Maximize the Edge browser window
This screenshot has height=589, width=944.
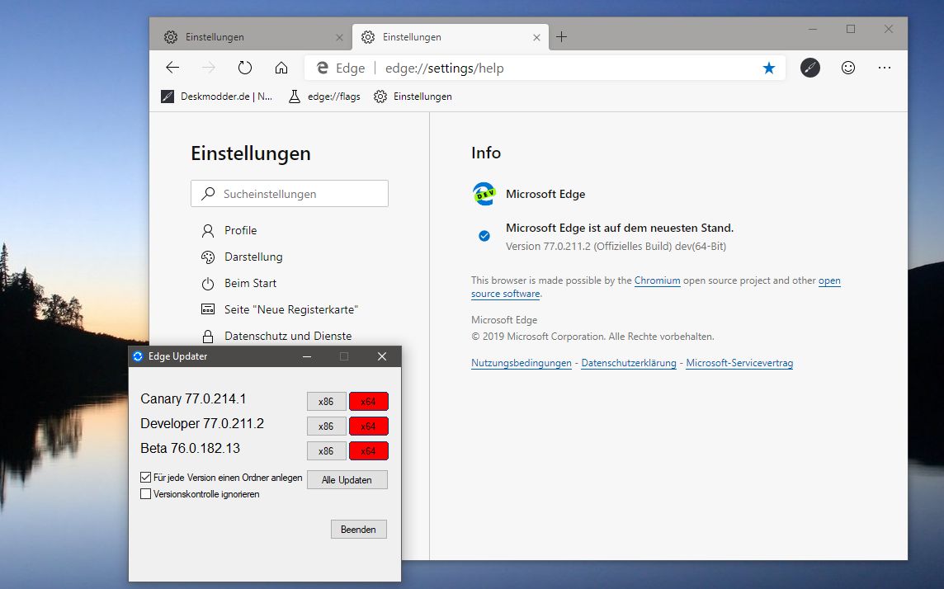coord(850,29)
